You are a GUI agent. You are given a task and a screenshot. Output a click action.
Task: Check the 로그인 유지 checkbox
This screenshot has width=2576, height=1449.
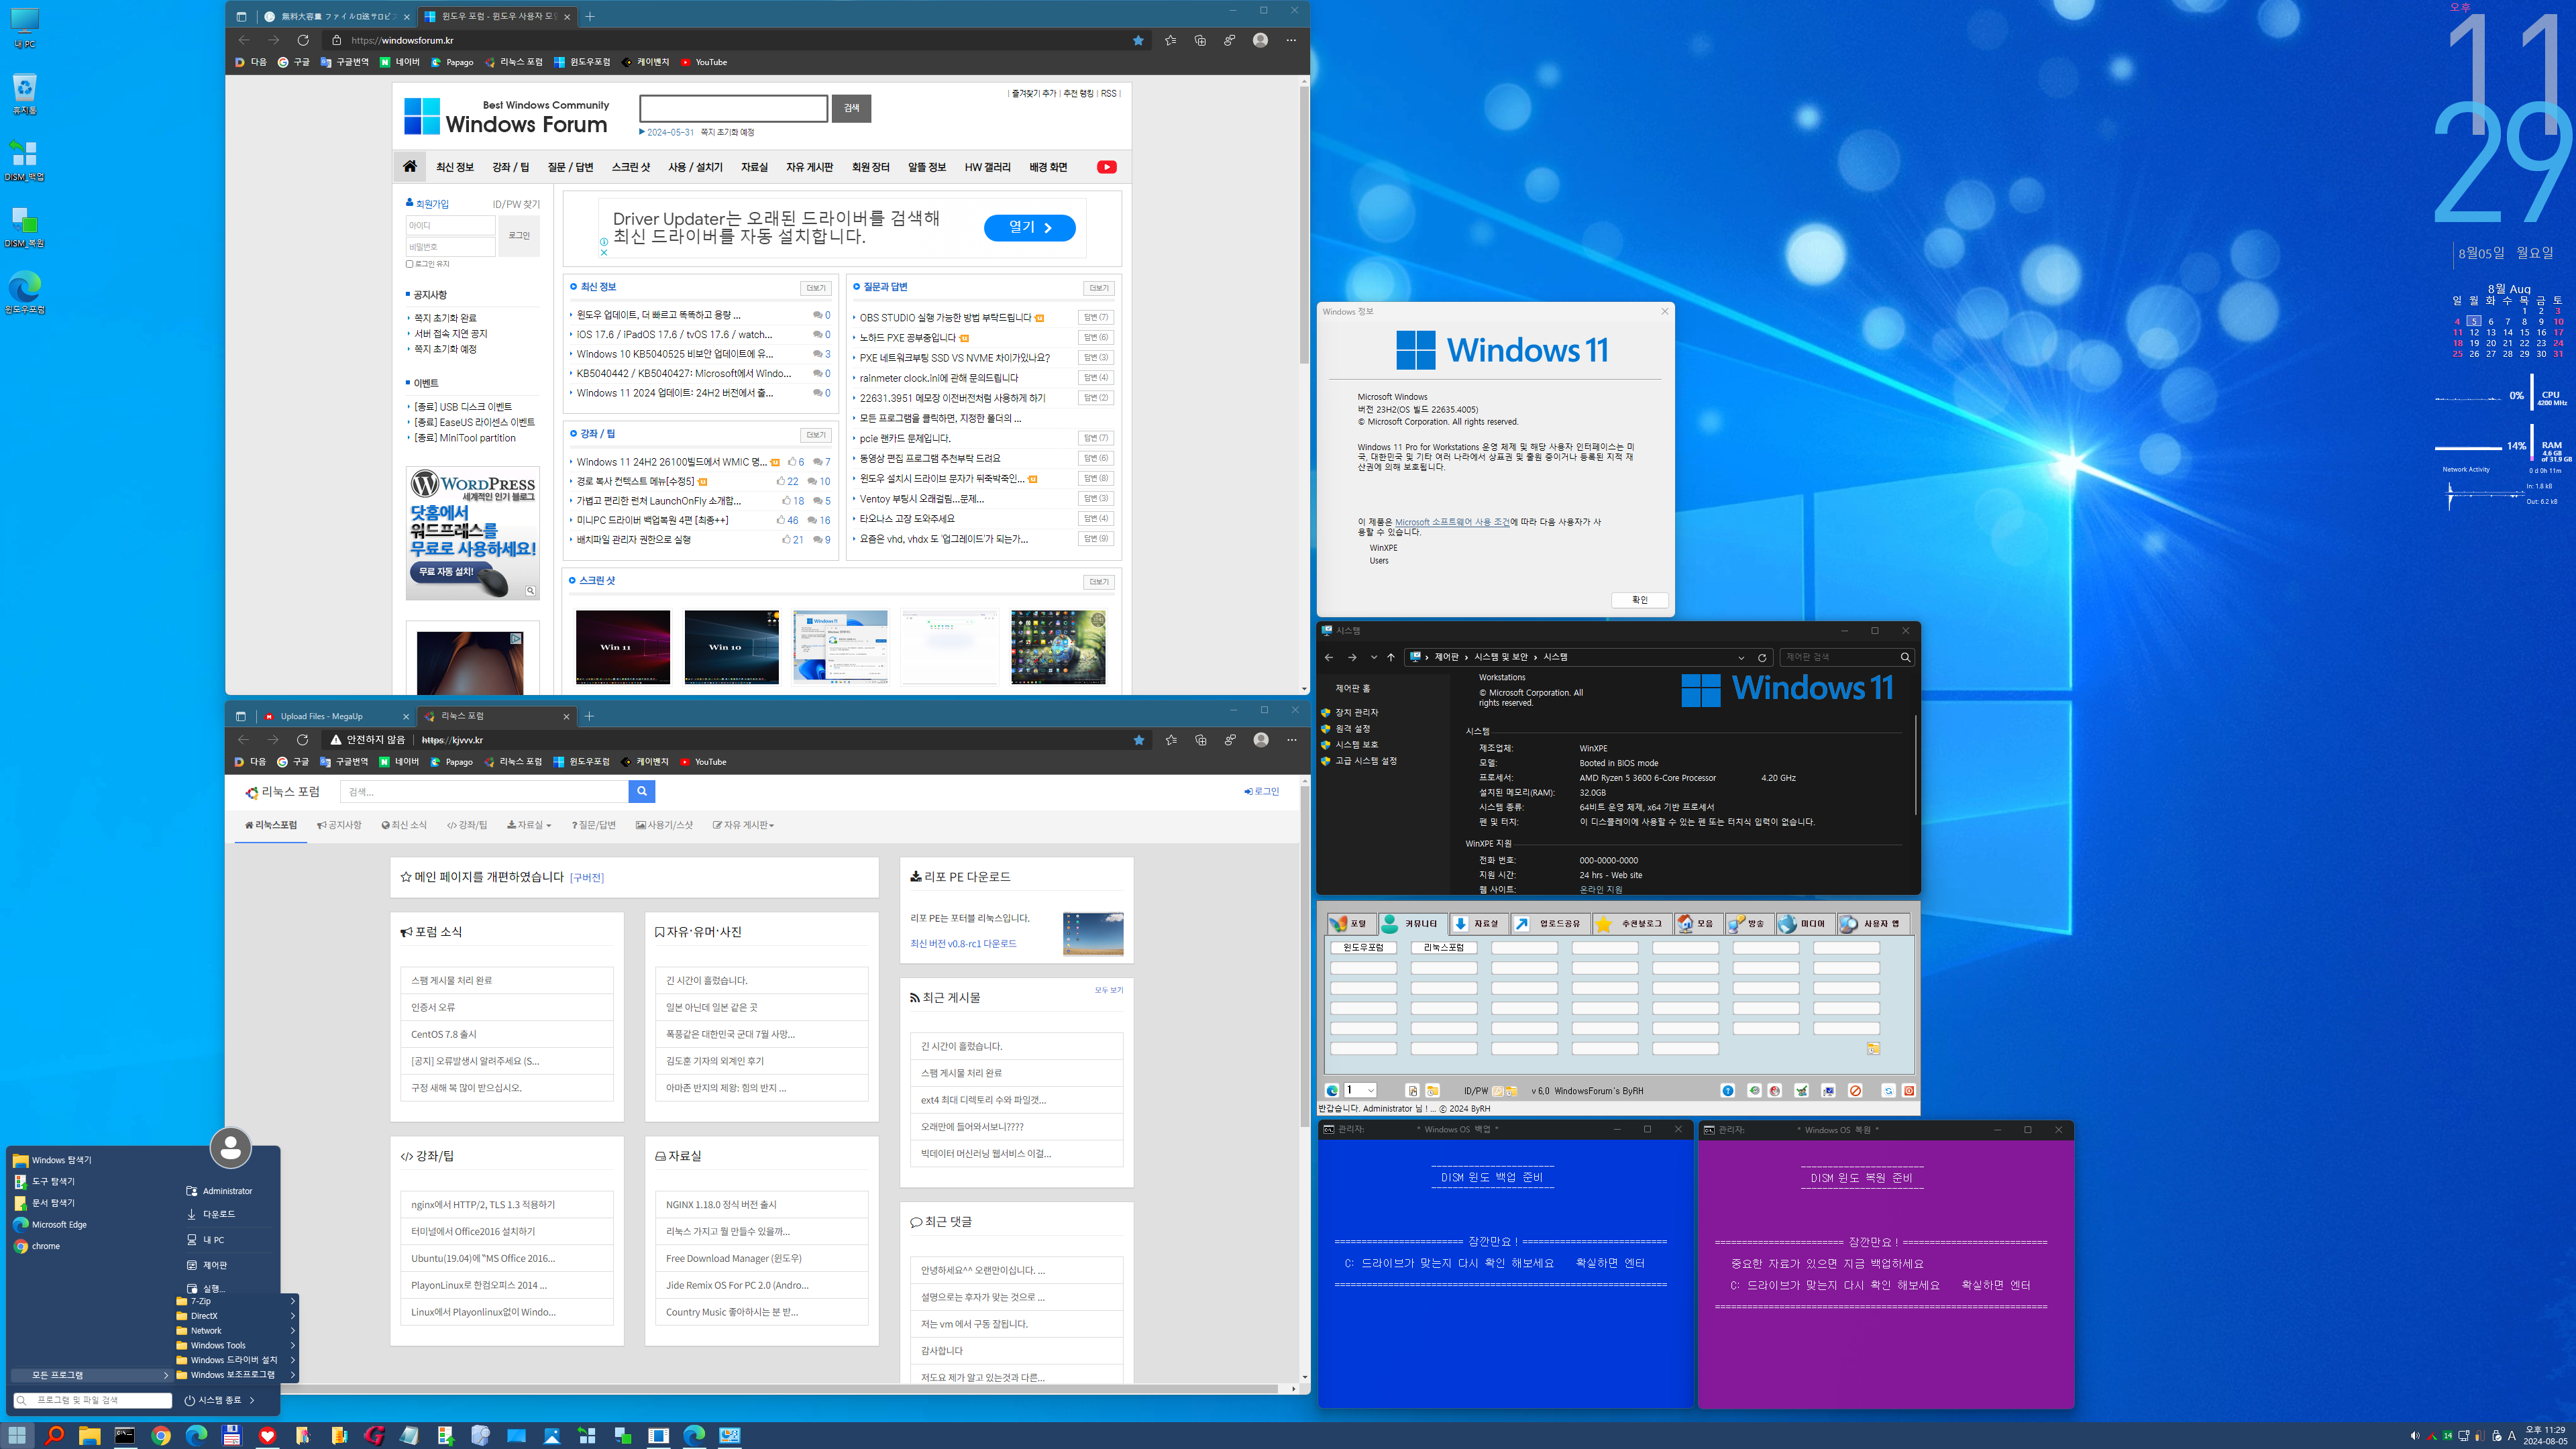[x=410, y=264]
